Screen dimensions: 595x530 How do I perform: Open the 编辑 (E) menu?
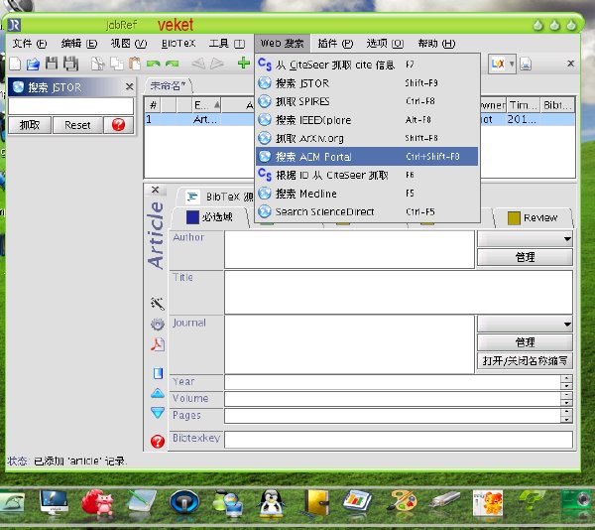[x=79, y=44]
